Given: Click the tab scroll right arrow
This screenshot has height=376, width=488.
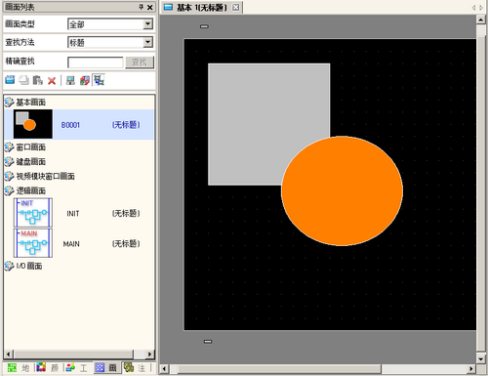Looking at the screenshot, I should coord(481,8).
